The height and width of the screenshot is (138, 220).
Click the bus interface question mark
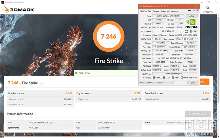tap(197, 39)
